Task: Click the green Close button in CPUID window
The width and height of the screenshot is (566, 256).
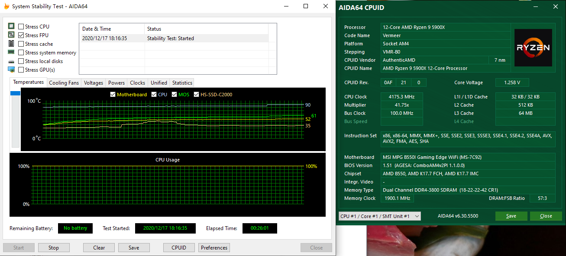Action: [546, 216]
